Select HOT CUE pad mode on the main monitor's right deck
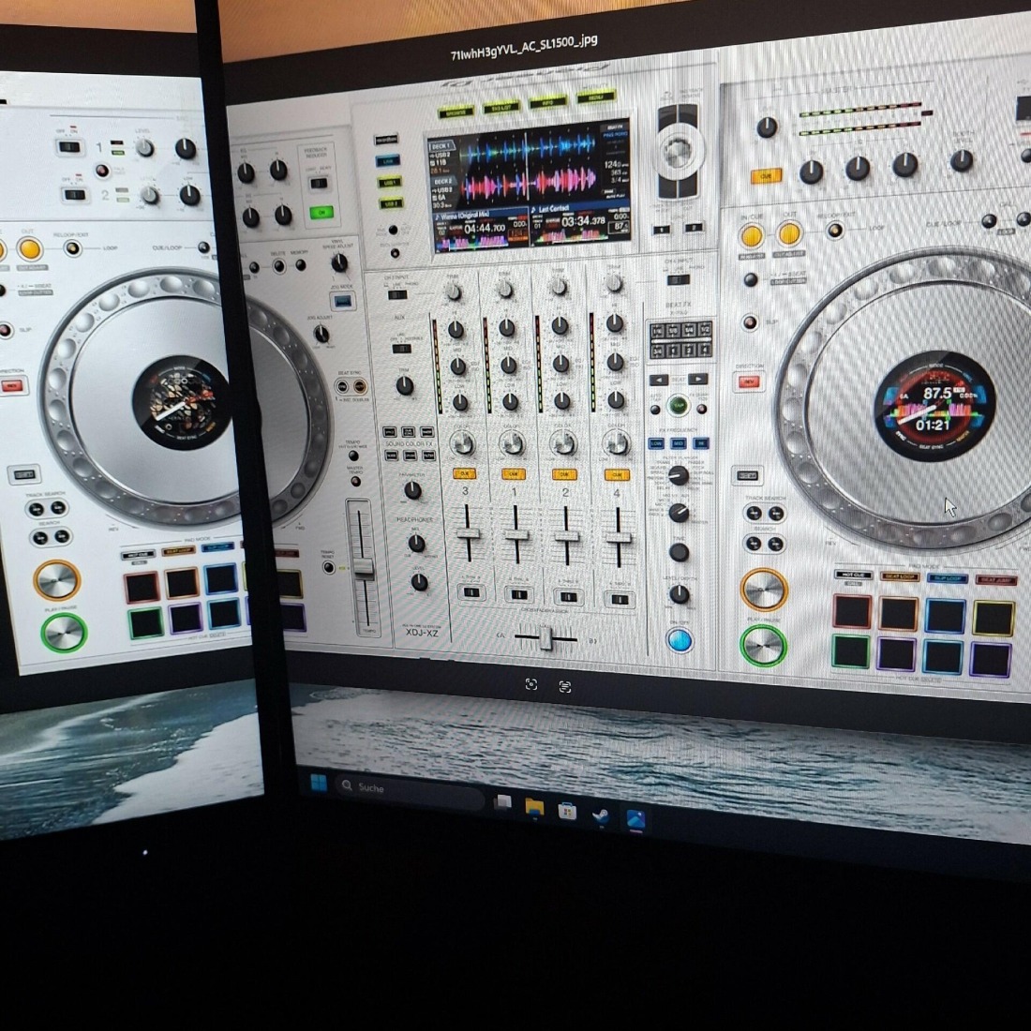The width and height of the screenshot is (1031, 1031). pyautogui.click(x=853, y=575)
